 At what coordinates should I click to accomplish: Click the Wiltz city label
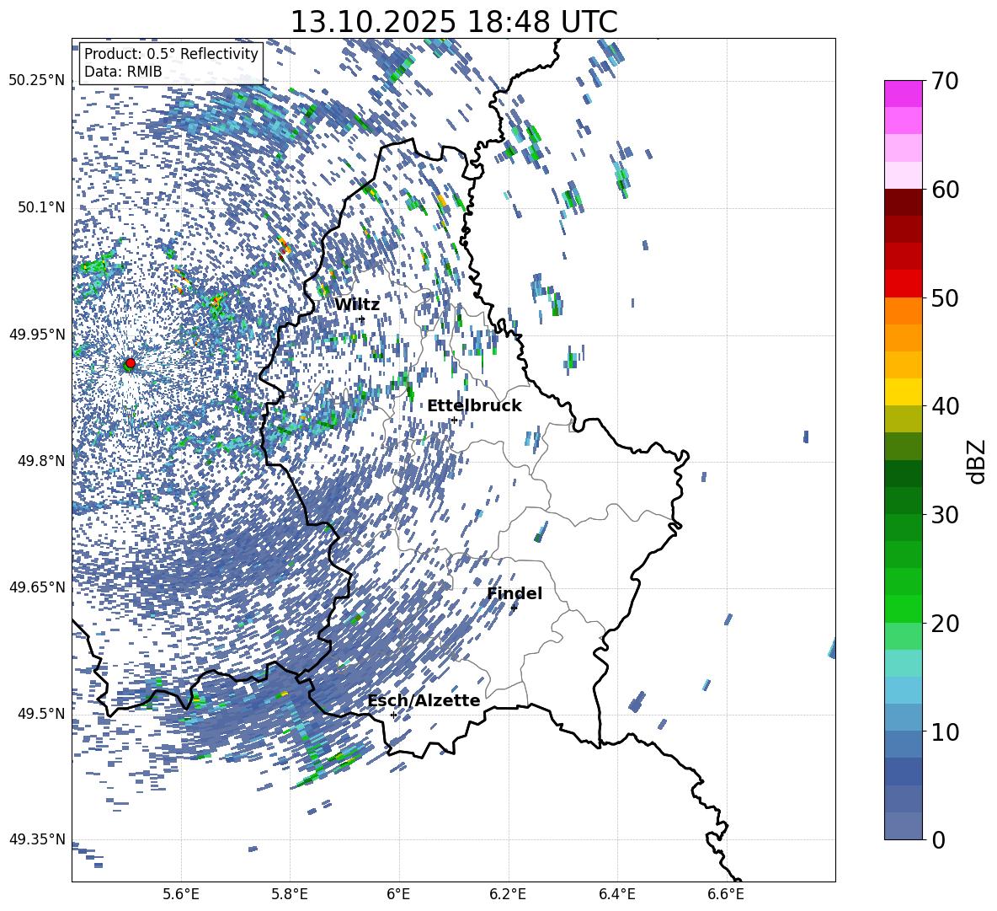click(x=357, y=304)
